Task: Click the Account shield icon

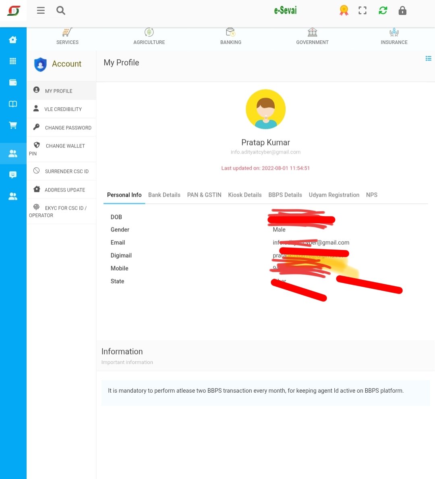Action: [40, 65]
